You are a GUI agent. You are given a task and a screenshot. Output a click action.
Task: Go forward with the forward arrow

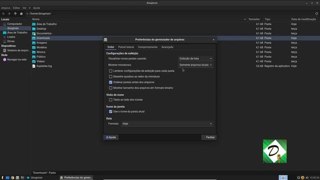point(9,13)
